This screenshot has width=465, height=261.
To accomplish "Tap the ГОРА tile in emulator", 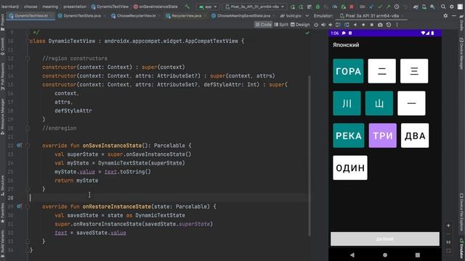I will (x=348, y=71).
